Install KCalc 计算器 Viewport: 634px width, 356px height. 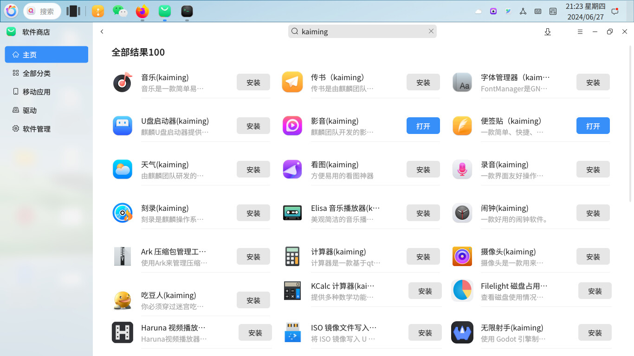(x=425, y=291)
